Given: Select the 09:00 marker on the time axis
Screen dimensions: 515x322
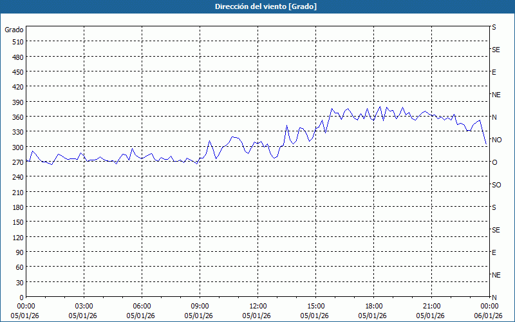Looking at the screenshot, I should click(x=200, y=306).
